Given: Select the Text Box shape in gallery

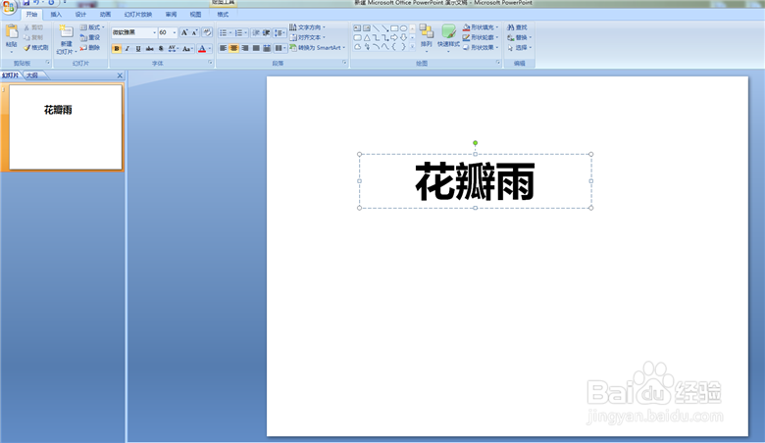Looking at the screenshot, I should pyautogui.click(x=357, y=28).
